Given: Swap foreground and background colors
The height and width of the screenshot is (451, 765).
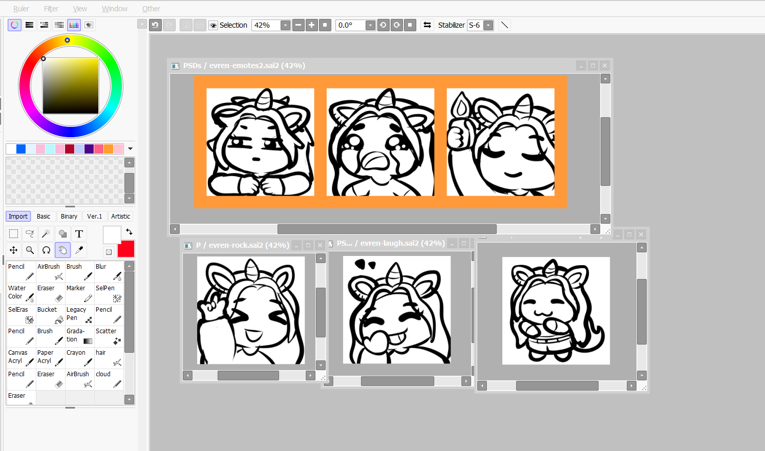Looking at the screenshot, I should click(x=129, y=231).
